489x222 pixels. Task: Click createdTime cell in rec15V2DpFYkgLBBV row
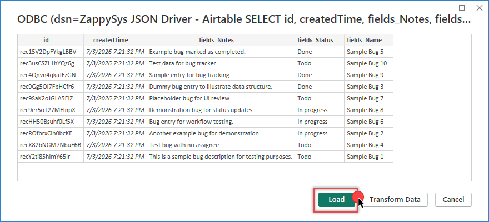coord(116,52)
